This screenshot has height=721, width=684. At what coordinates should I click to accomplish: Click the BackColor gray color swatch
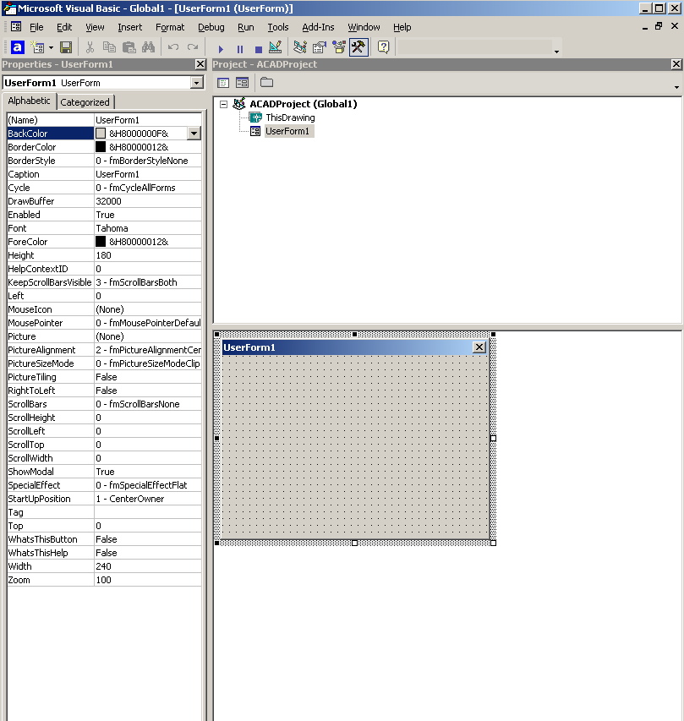[101, 134]
